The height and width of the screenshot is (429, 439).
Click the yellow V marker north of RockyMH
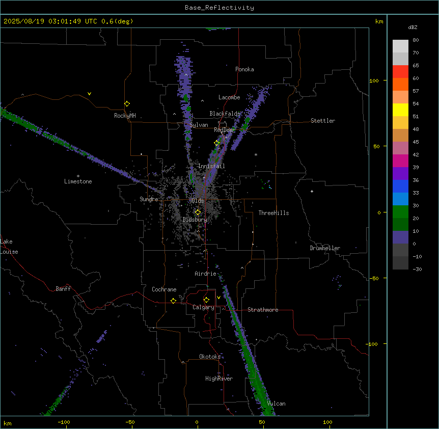(x=89, y=94)
